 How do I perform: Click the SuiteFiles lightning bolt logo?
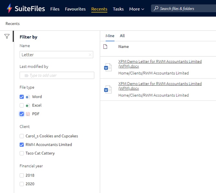coord(9,8)
